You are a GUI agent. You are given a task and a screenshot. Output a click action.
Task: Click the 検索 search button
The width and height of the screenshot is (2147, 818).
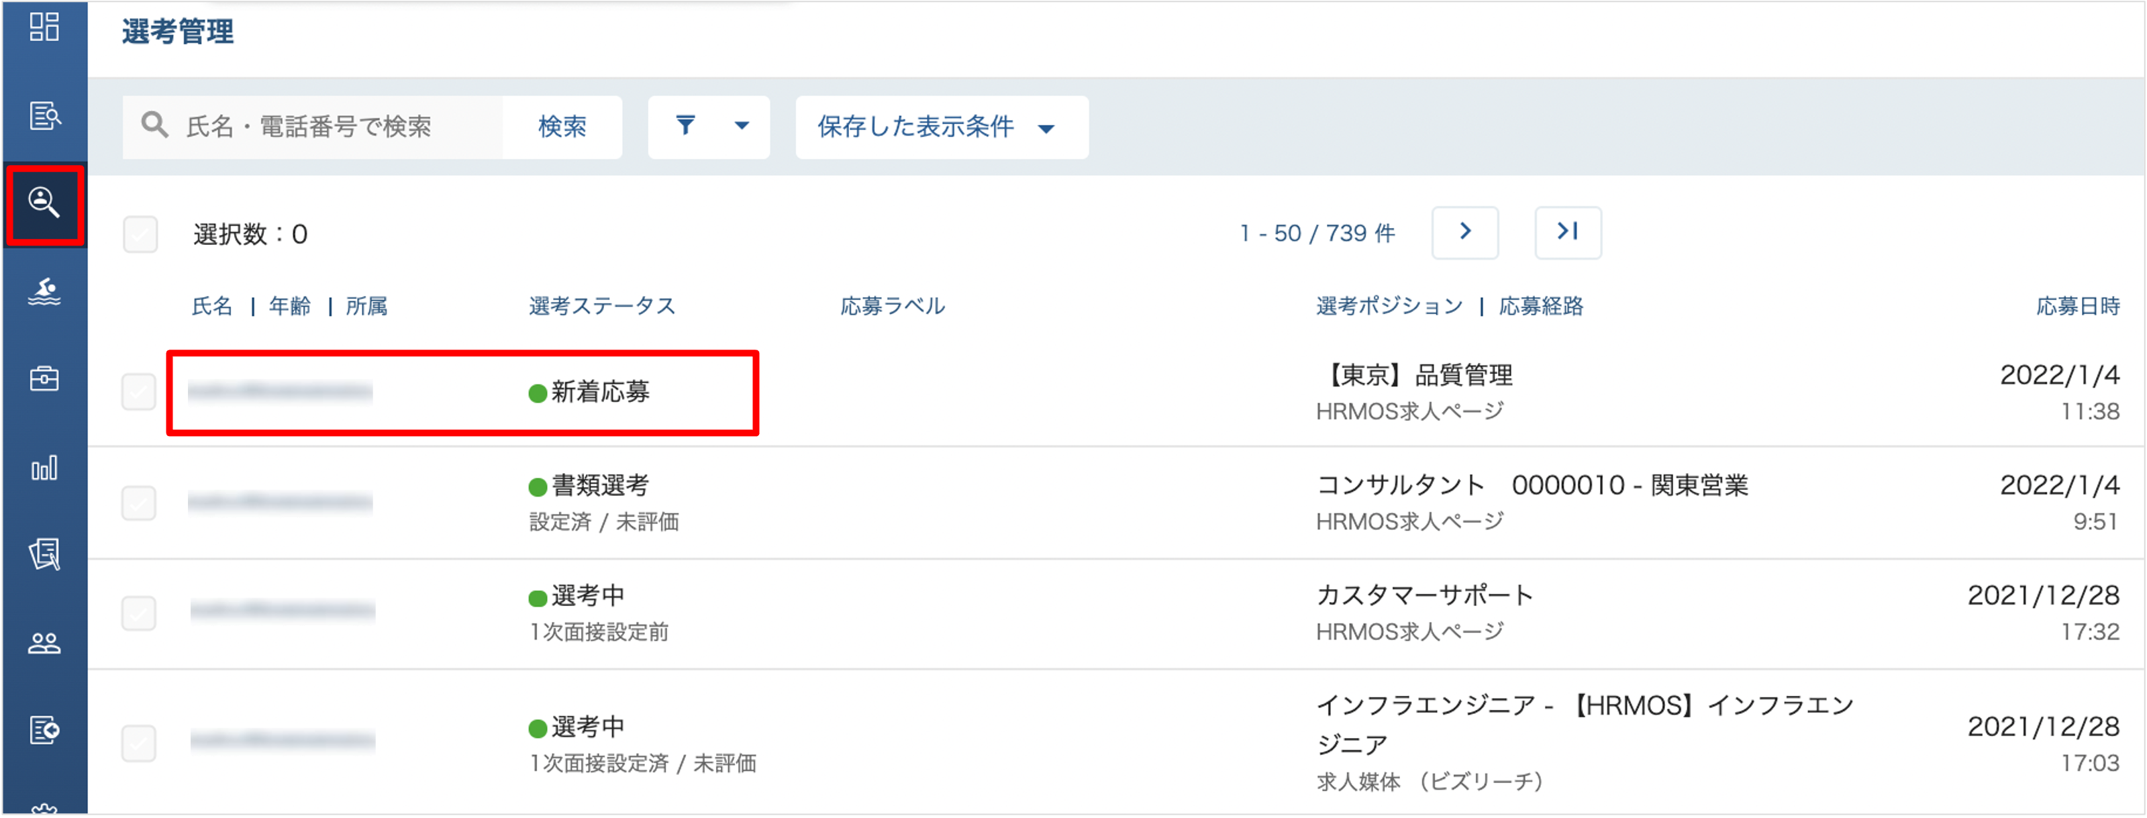click(x=562, y=127)
